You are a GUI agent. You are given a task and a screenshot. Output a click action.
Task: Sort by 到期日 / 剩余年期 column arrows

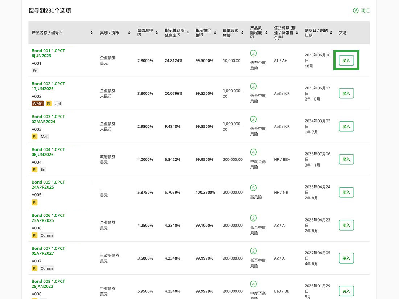click(331, 33)
